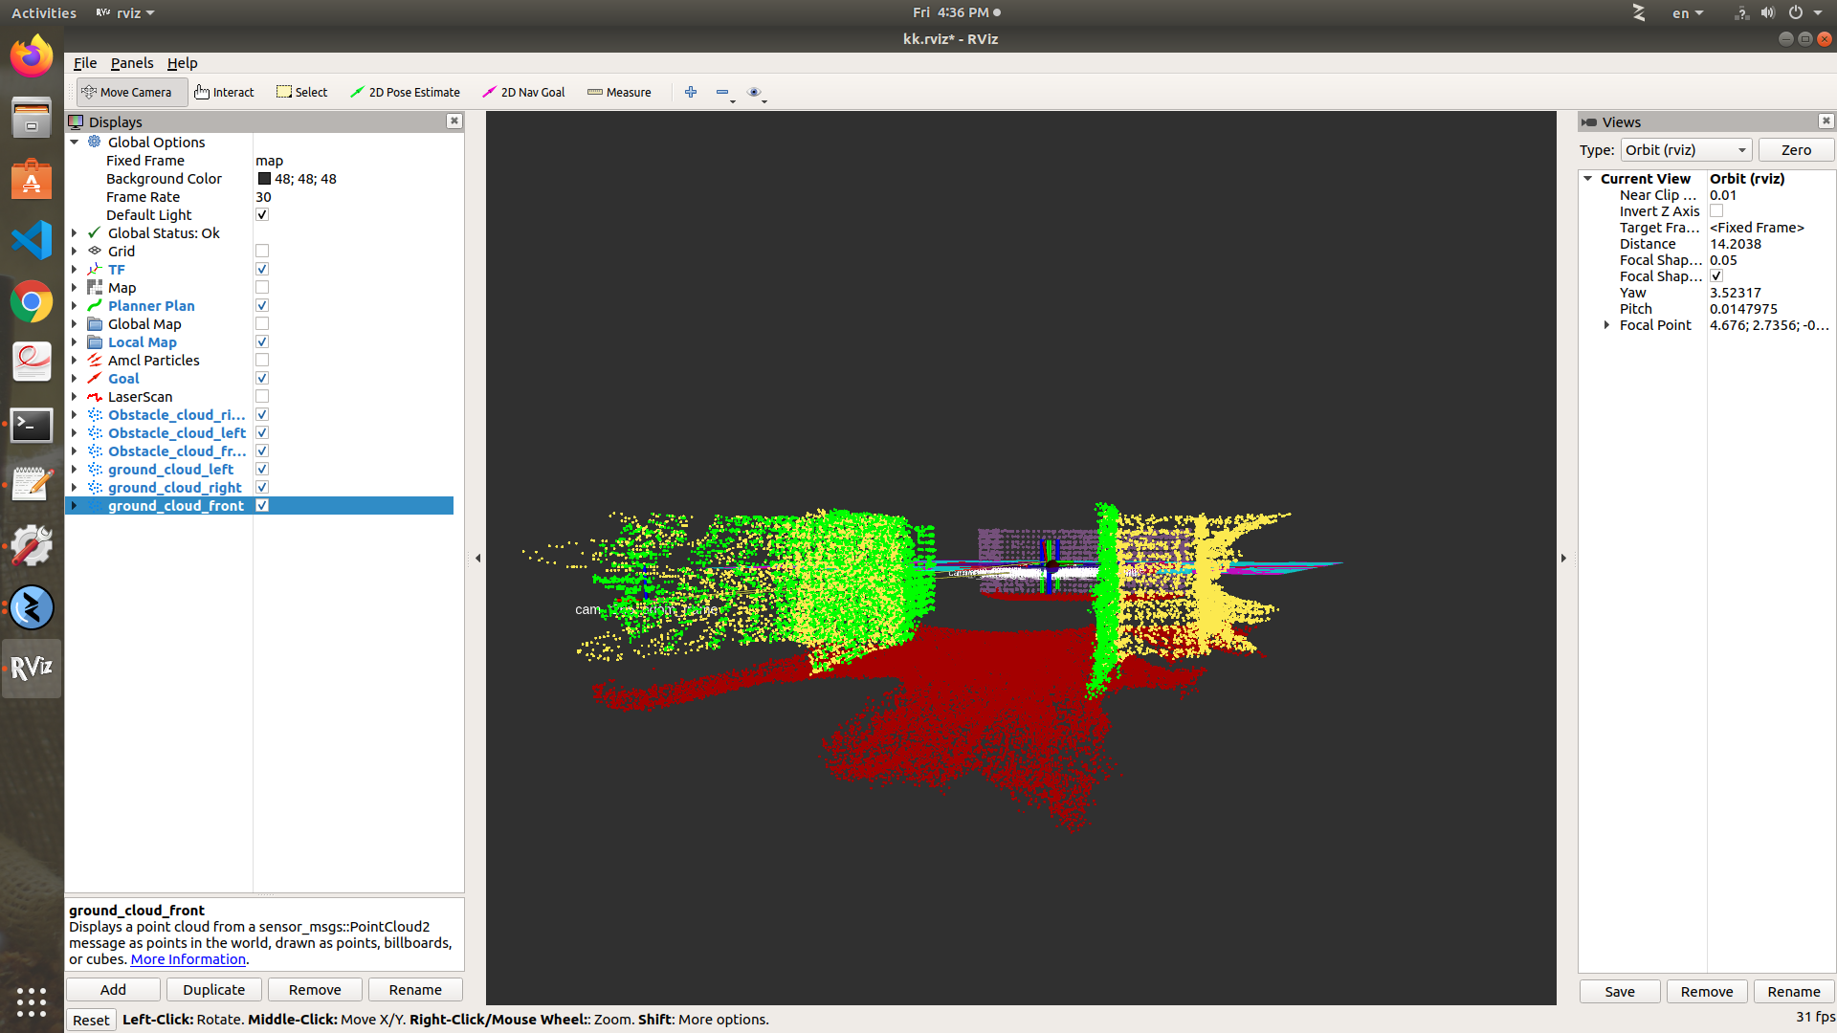Open Visual Studio Code from dock

[x=32, y=240]
